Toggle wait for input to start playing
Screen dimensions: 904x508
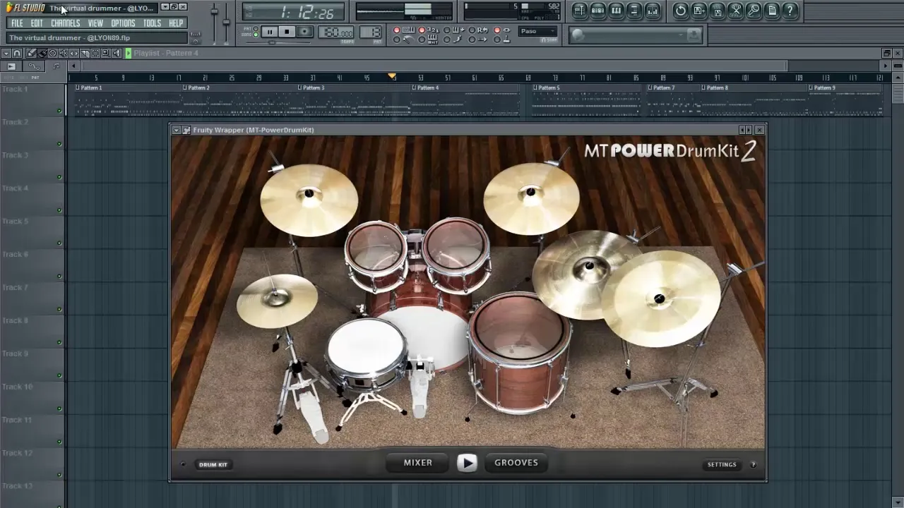(429, 40)
